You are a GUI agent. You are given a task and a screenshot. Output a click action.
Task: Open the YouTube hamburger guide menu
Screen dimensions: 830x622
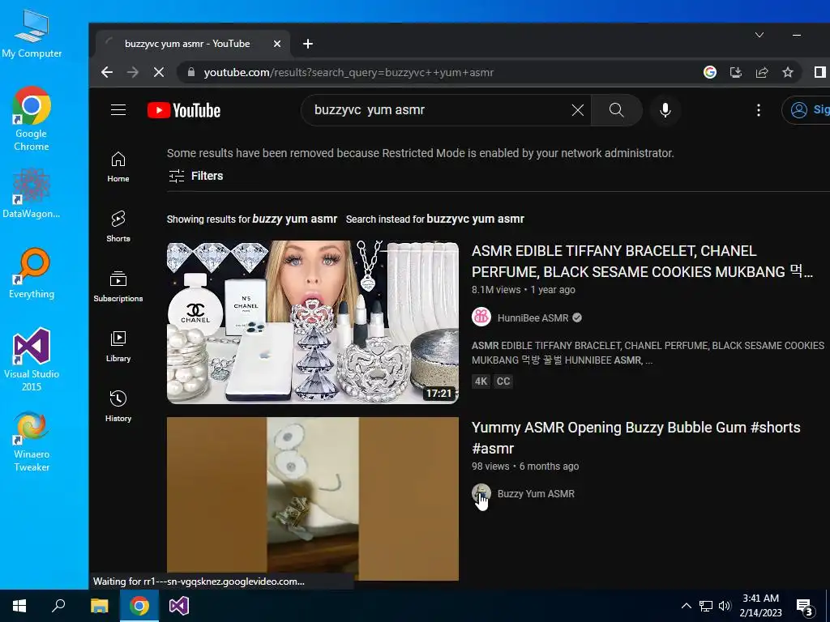(118, 109)
